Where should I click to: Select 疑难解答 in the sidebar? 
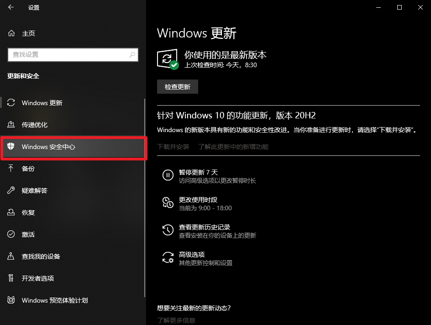coord(35,191)
